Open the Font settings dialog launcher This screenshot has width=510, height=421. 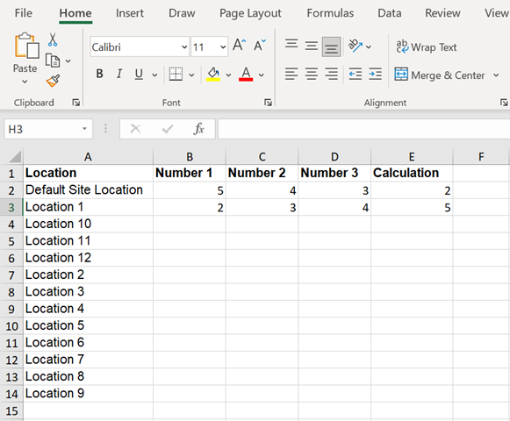pyautogui.click(x=268, y=103)
